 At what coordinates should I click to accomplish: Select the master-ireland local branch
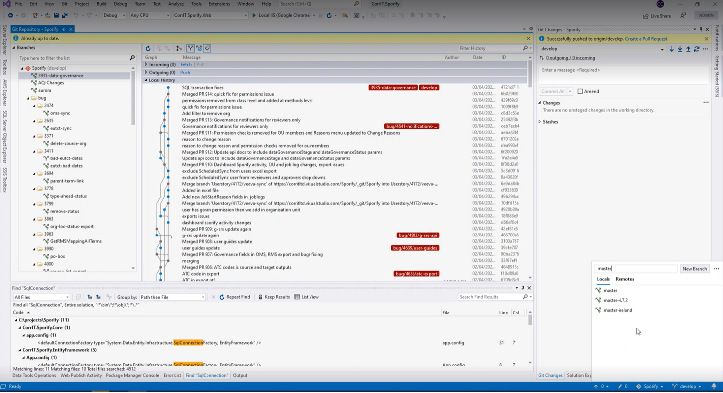(x=617, y=310)
